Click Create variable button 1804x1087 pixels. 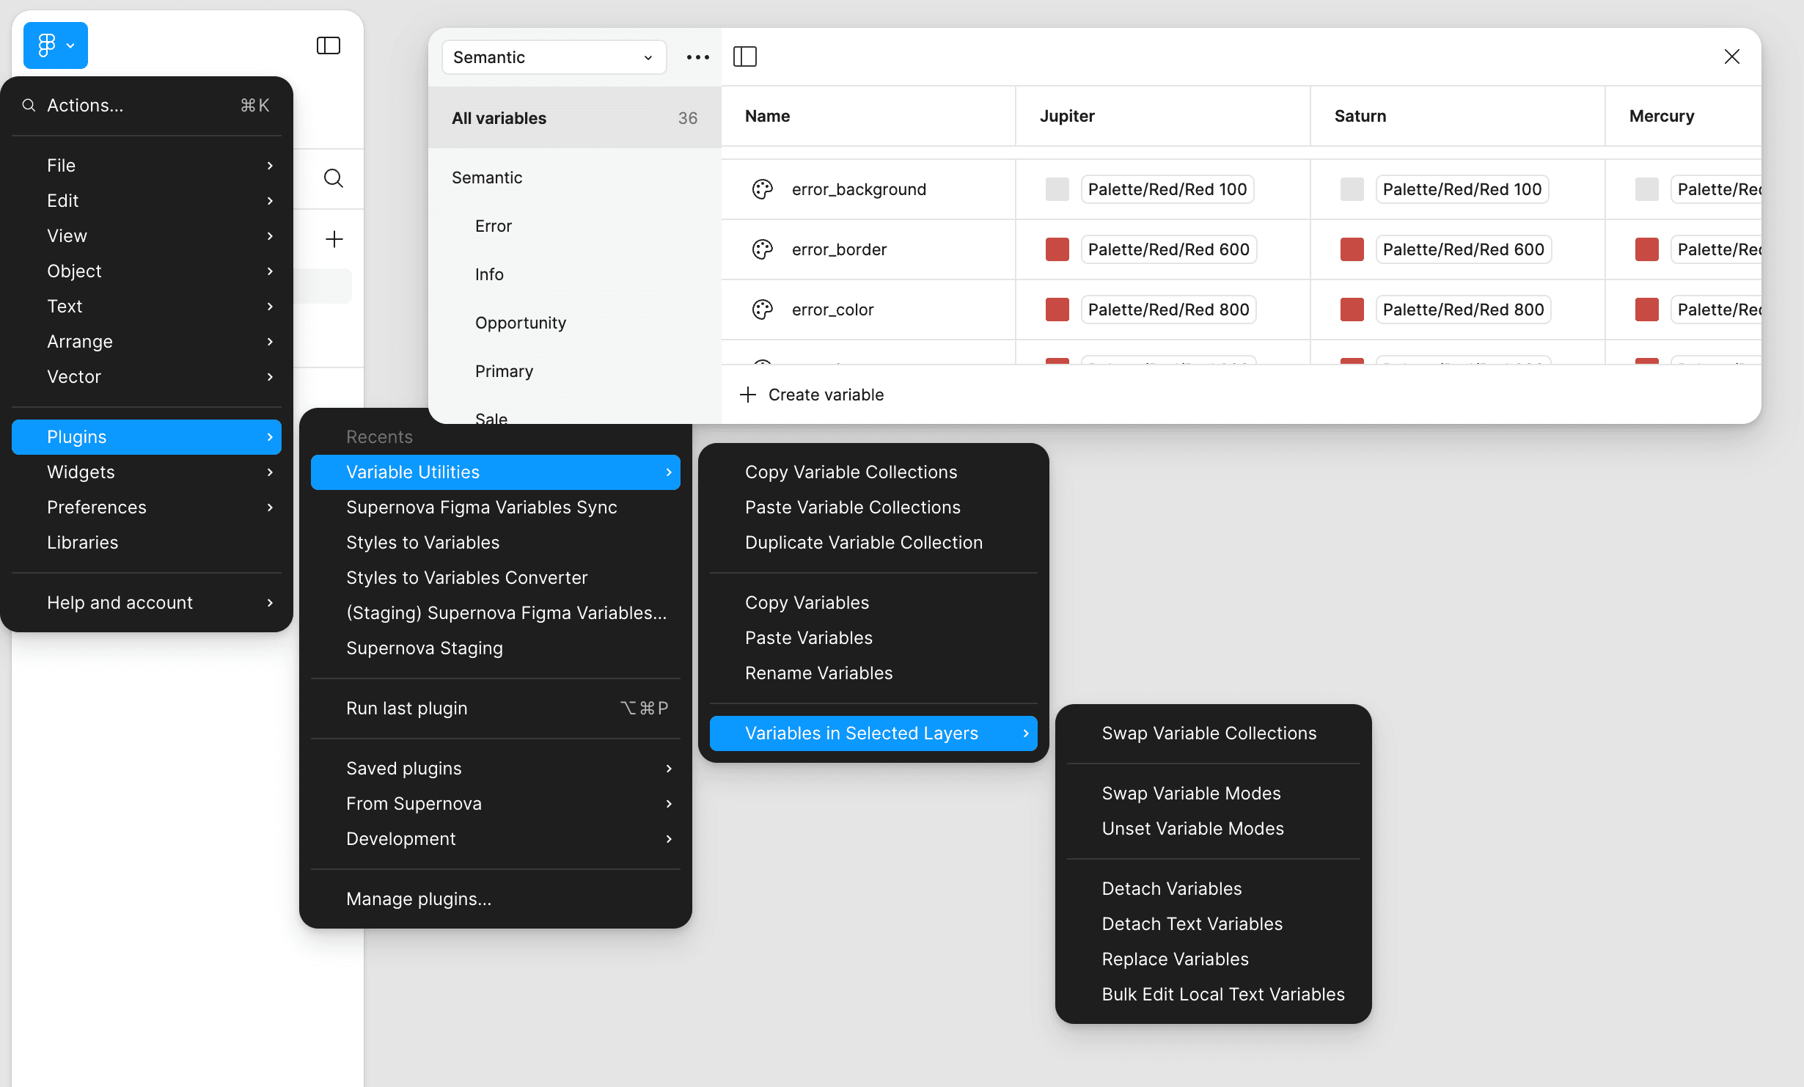pyautogui.click(x=812, y=395)
